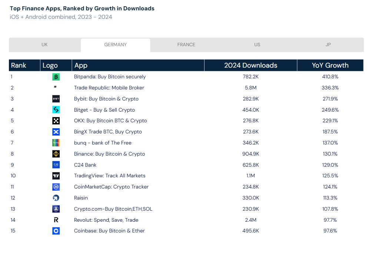Click the Coinbase logo icon

[56, 231]
